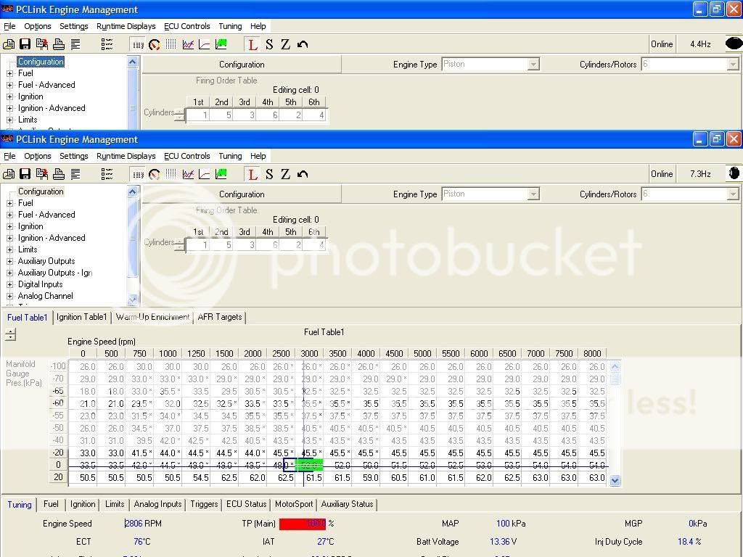743x557 pixels.
Task: Expand Ignition - Advanced in front window tree
Action: point(9,238)
